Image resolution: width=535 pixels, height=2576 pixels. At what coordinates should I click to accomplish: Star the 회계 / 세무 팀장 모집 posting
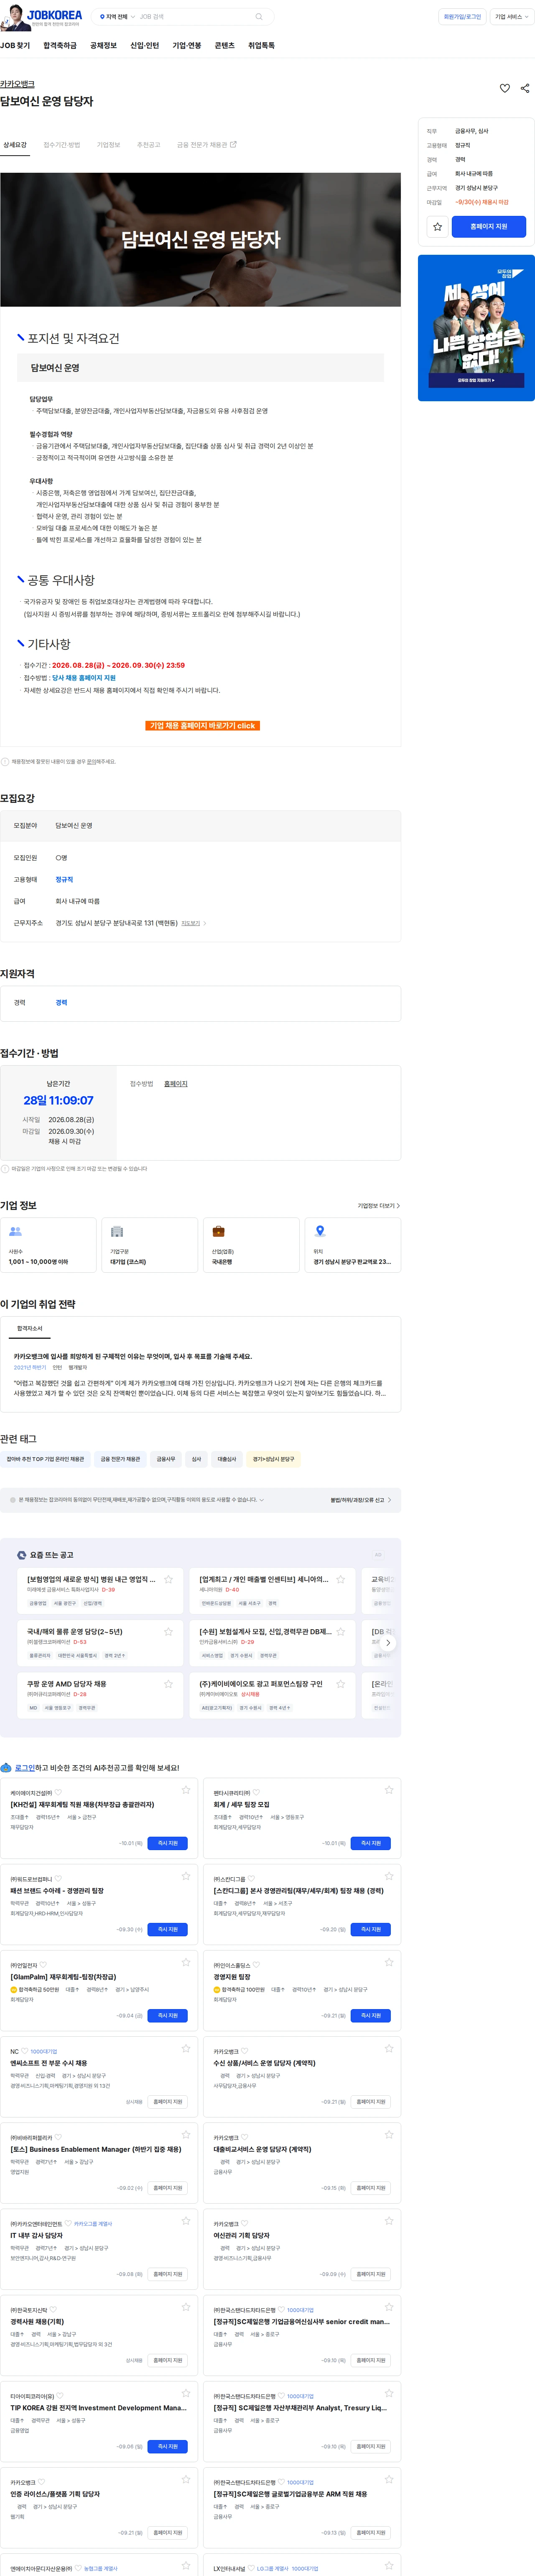(x=389, y=1790)
